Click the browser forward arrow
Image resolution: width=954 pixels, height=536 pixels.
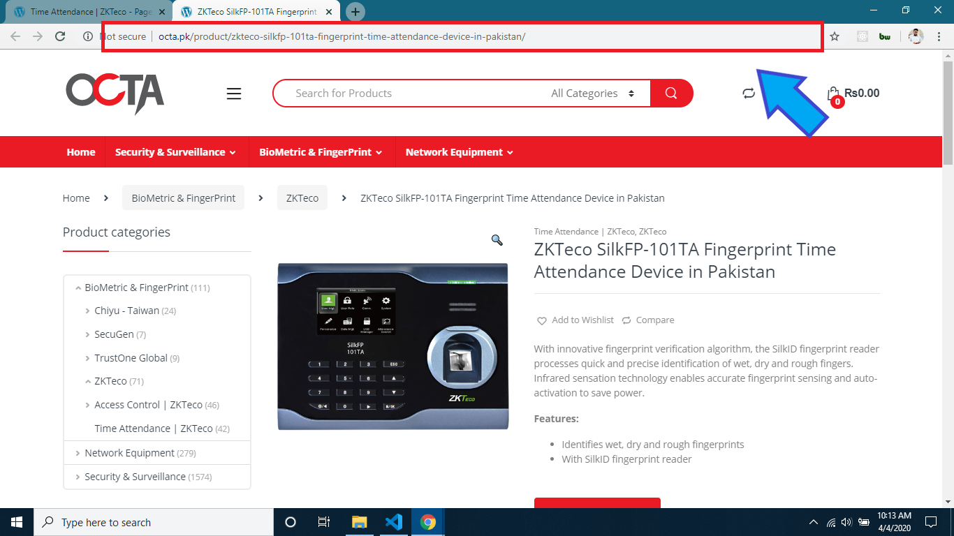[38, 36]
